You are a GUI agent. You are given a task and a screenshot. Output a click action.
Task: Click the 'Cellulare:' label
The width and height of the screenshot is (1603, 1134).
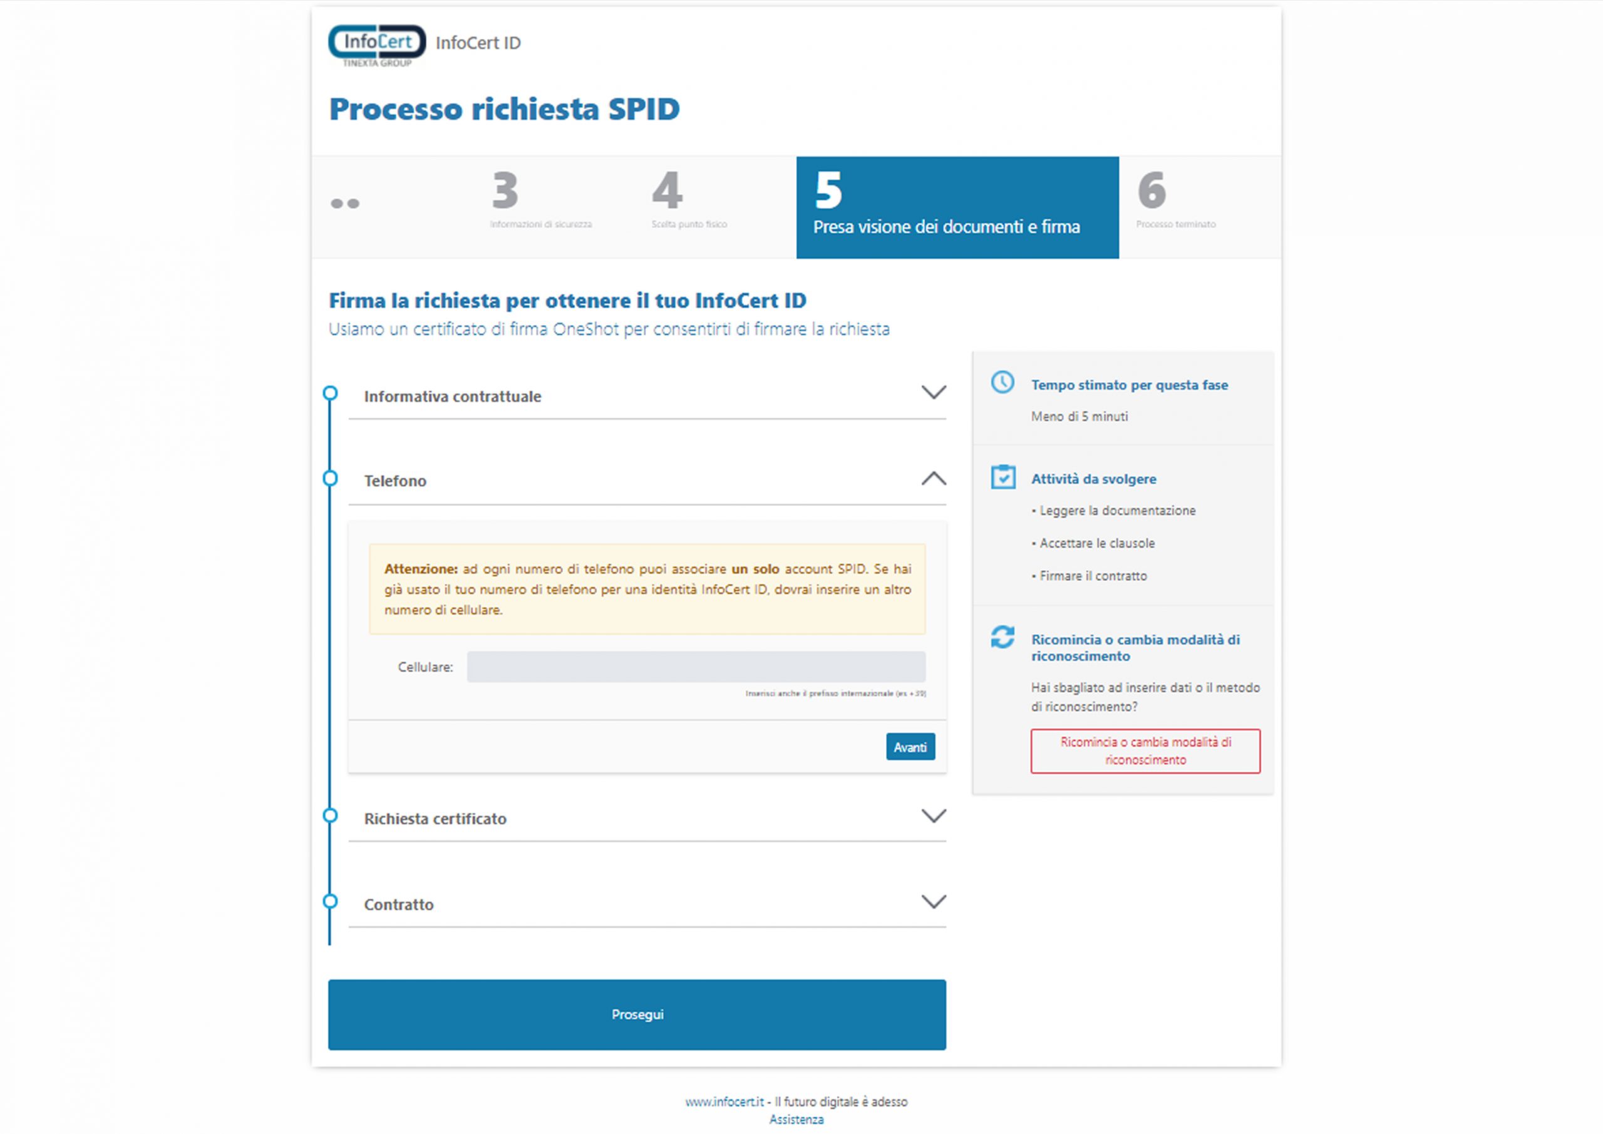coord(425,667)
